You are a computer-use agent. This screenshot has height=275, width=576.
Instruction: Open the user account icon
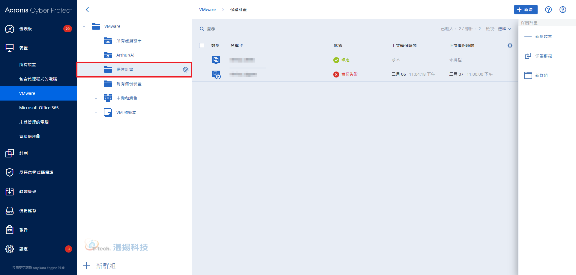[x=563, y=10]
